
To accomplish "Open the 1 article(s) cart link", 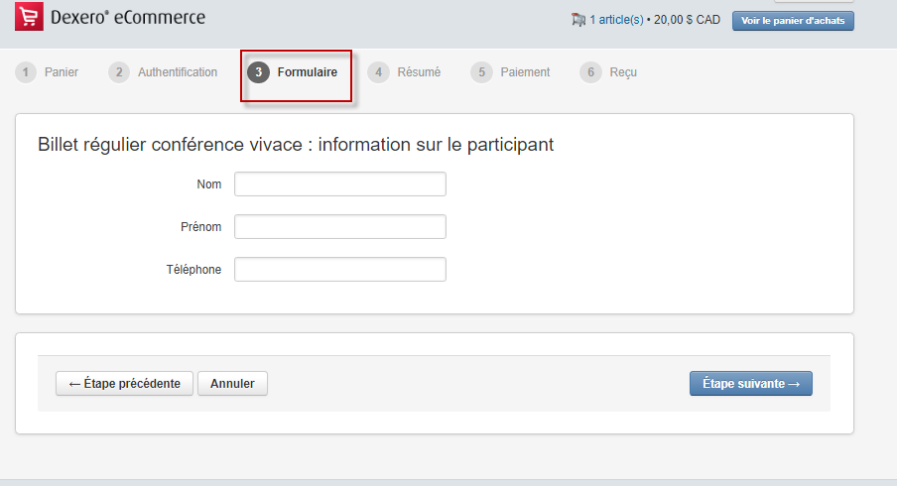I will [617, 20].
